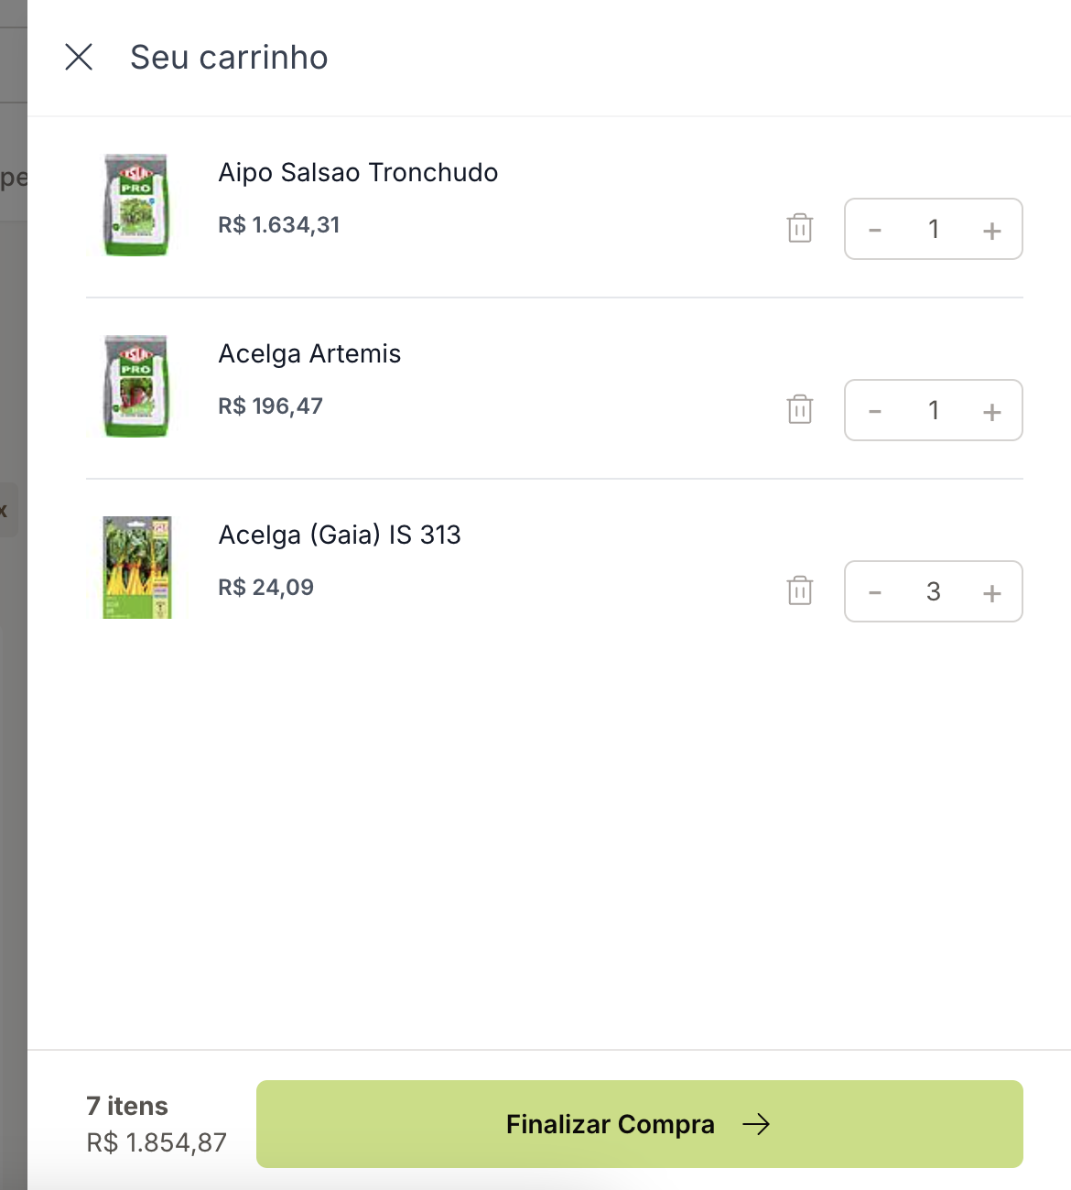Increase Aipo Salsao Tronchudo quantity
The height and width of the screenshot is (1190, 1071).
pos(991,230)
